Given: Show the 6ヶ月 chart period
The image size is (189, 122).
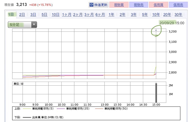Looking at the screenshot, I should [x=100, y=15].
